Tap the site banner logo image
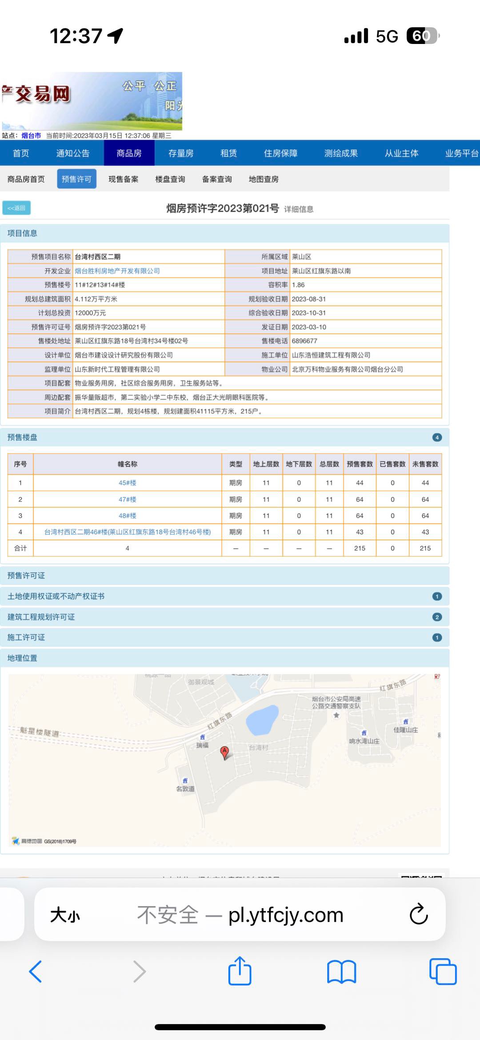This screenshot has width=480, height=1040. coord(91,101)
